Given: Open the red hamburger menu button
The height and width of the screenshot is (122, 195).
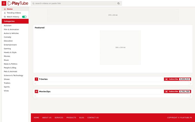Looking at the screenshot, I should click(x=4, y=3).
